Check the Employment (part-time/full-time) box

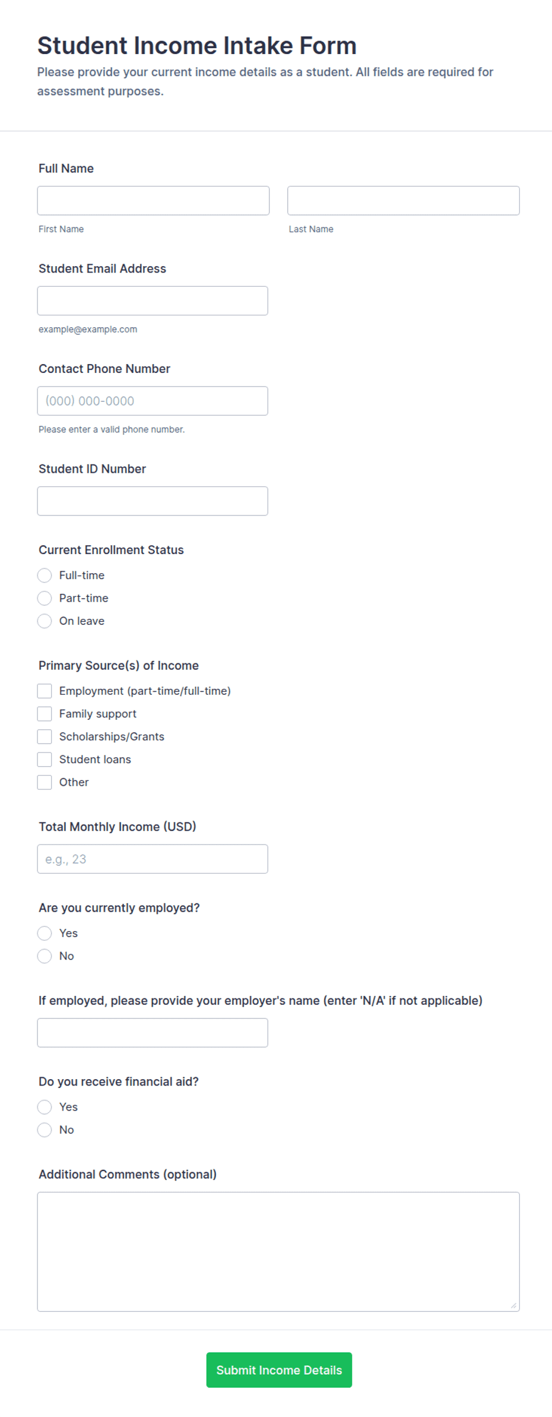45,691
